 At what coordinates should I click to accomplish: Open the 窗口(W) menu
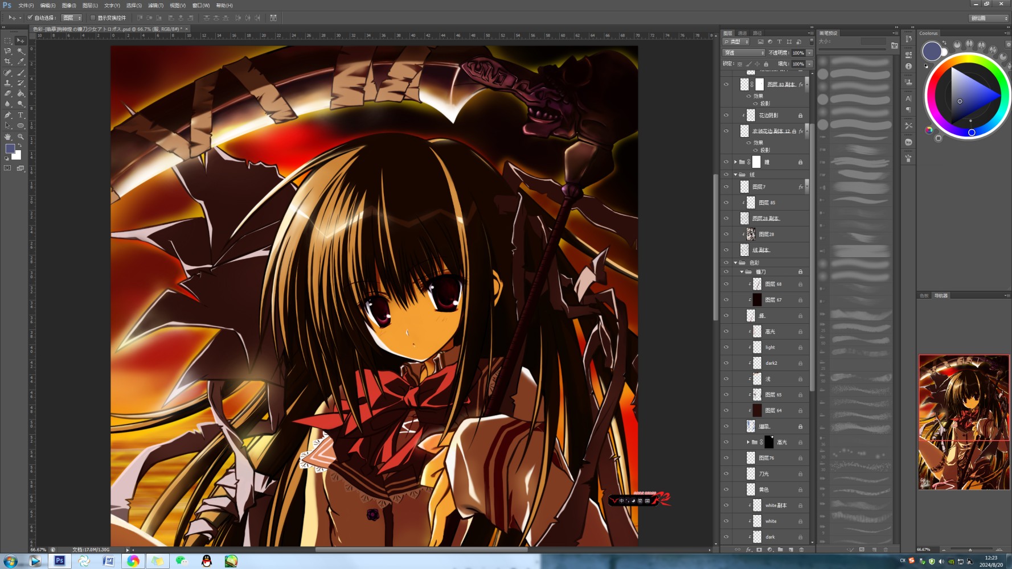(x=201, y=5)
